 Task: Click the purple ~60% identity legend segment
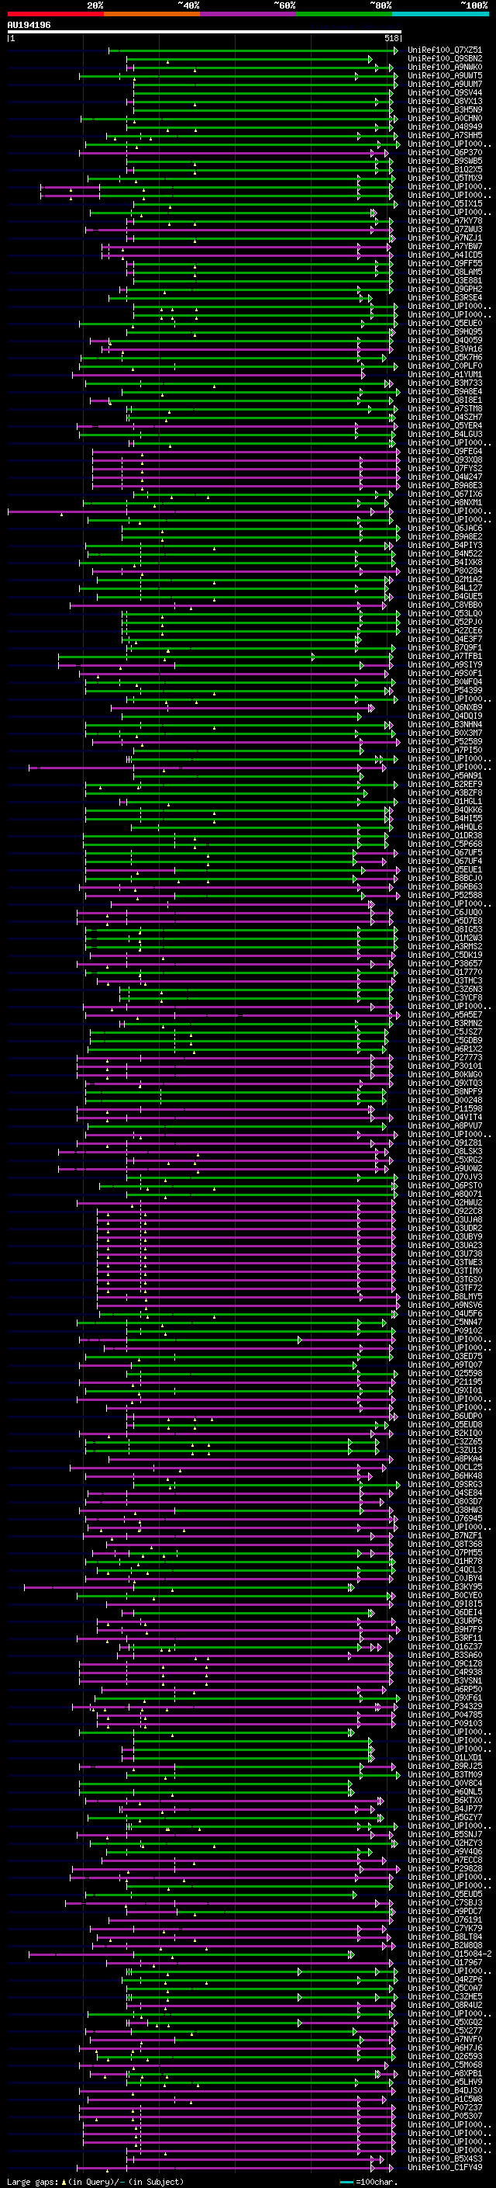(x=249, y=14)
